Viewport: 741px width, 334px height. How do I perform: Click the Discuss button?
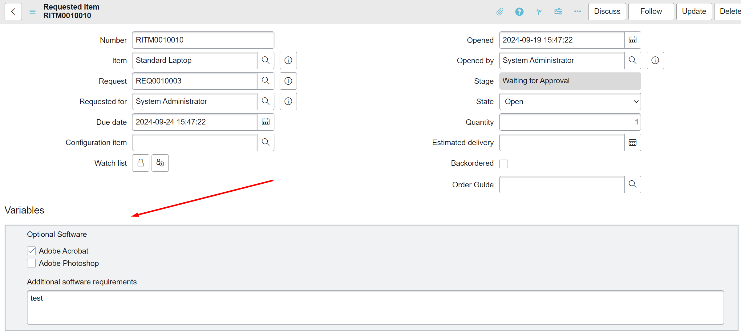tap(607, 12)
